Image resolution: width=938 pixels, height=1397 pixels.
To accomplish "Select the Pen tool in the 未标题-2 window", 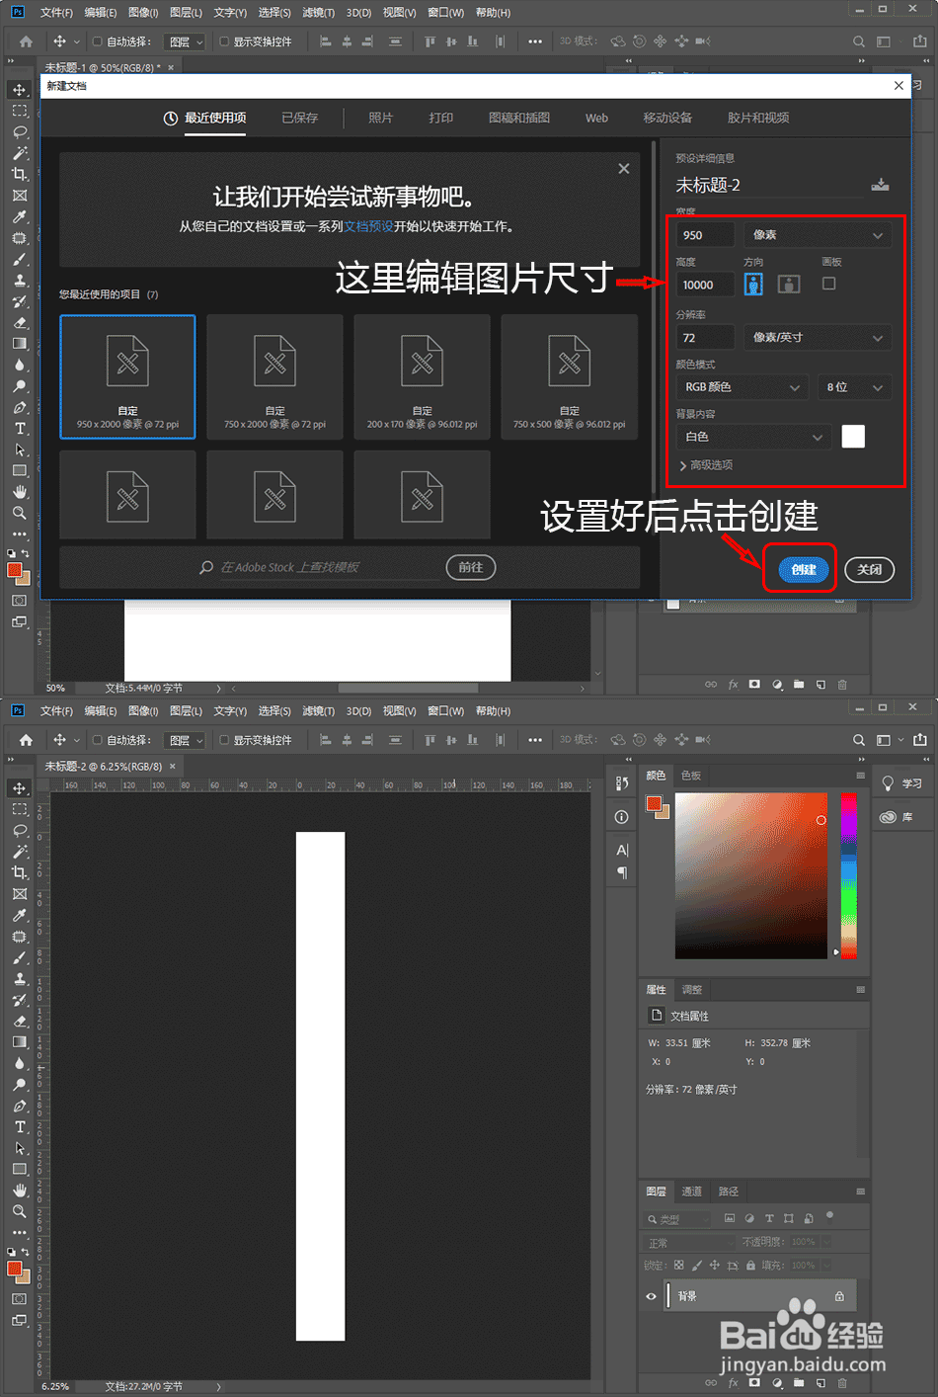I will (20, 1106).
